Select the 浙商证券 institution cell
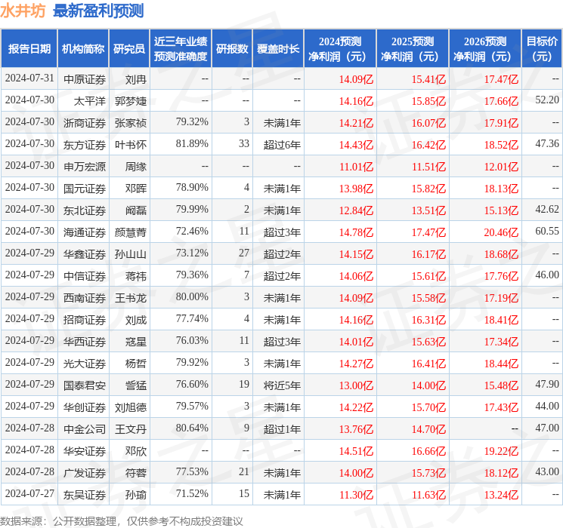563x528 pixels. point(85,123)
